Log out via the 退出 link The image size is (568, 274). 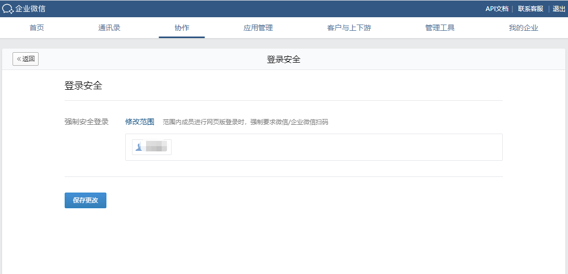(559, 9)
